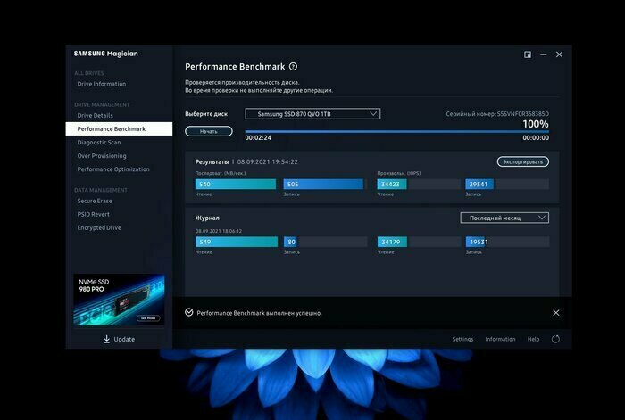Open Help in bottom bar

click(x=533, y=339)
